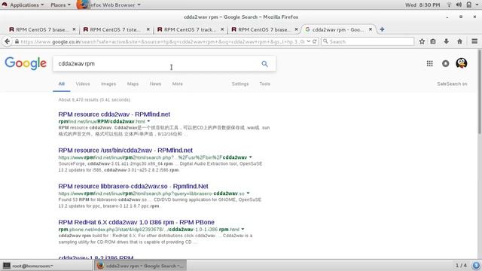The width and height of the screenshot is (482, 271).
Task: Click the 'About 9,470 results' text
Action: click(94, 100)
